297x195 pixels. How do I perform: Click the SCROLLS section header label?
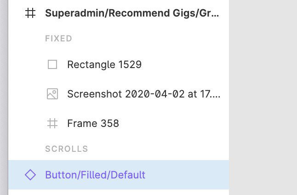point(67,149)
